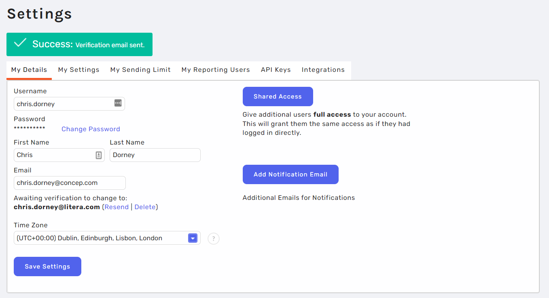Click the Additional Emails for Notifications text
The height and width of the screenshot is (298, 549).
click(299, 198)
